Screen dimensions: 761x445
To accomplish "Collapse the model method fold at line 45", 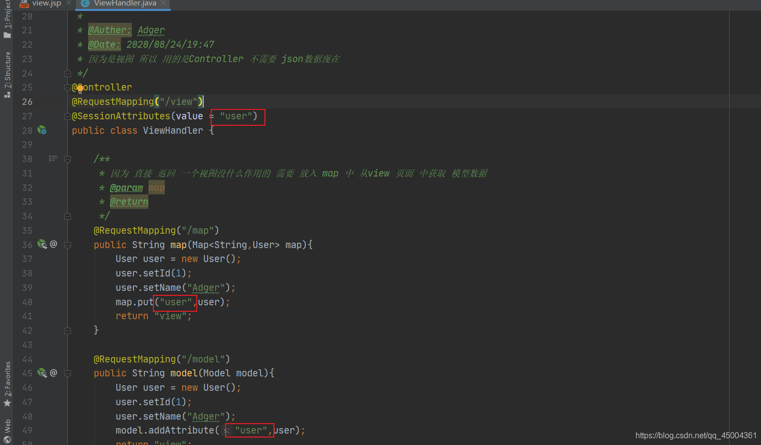I will click(68, 373).
